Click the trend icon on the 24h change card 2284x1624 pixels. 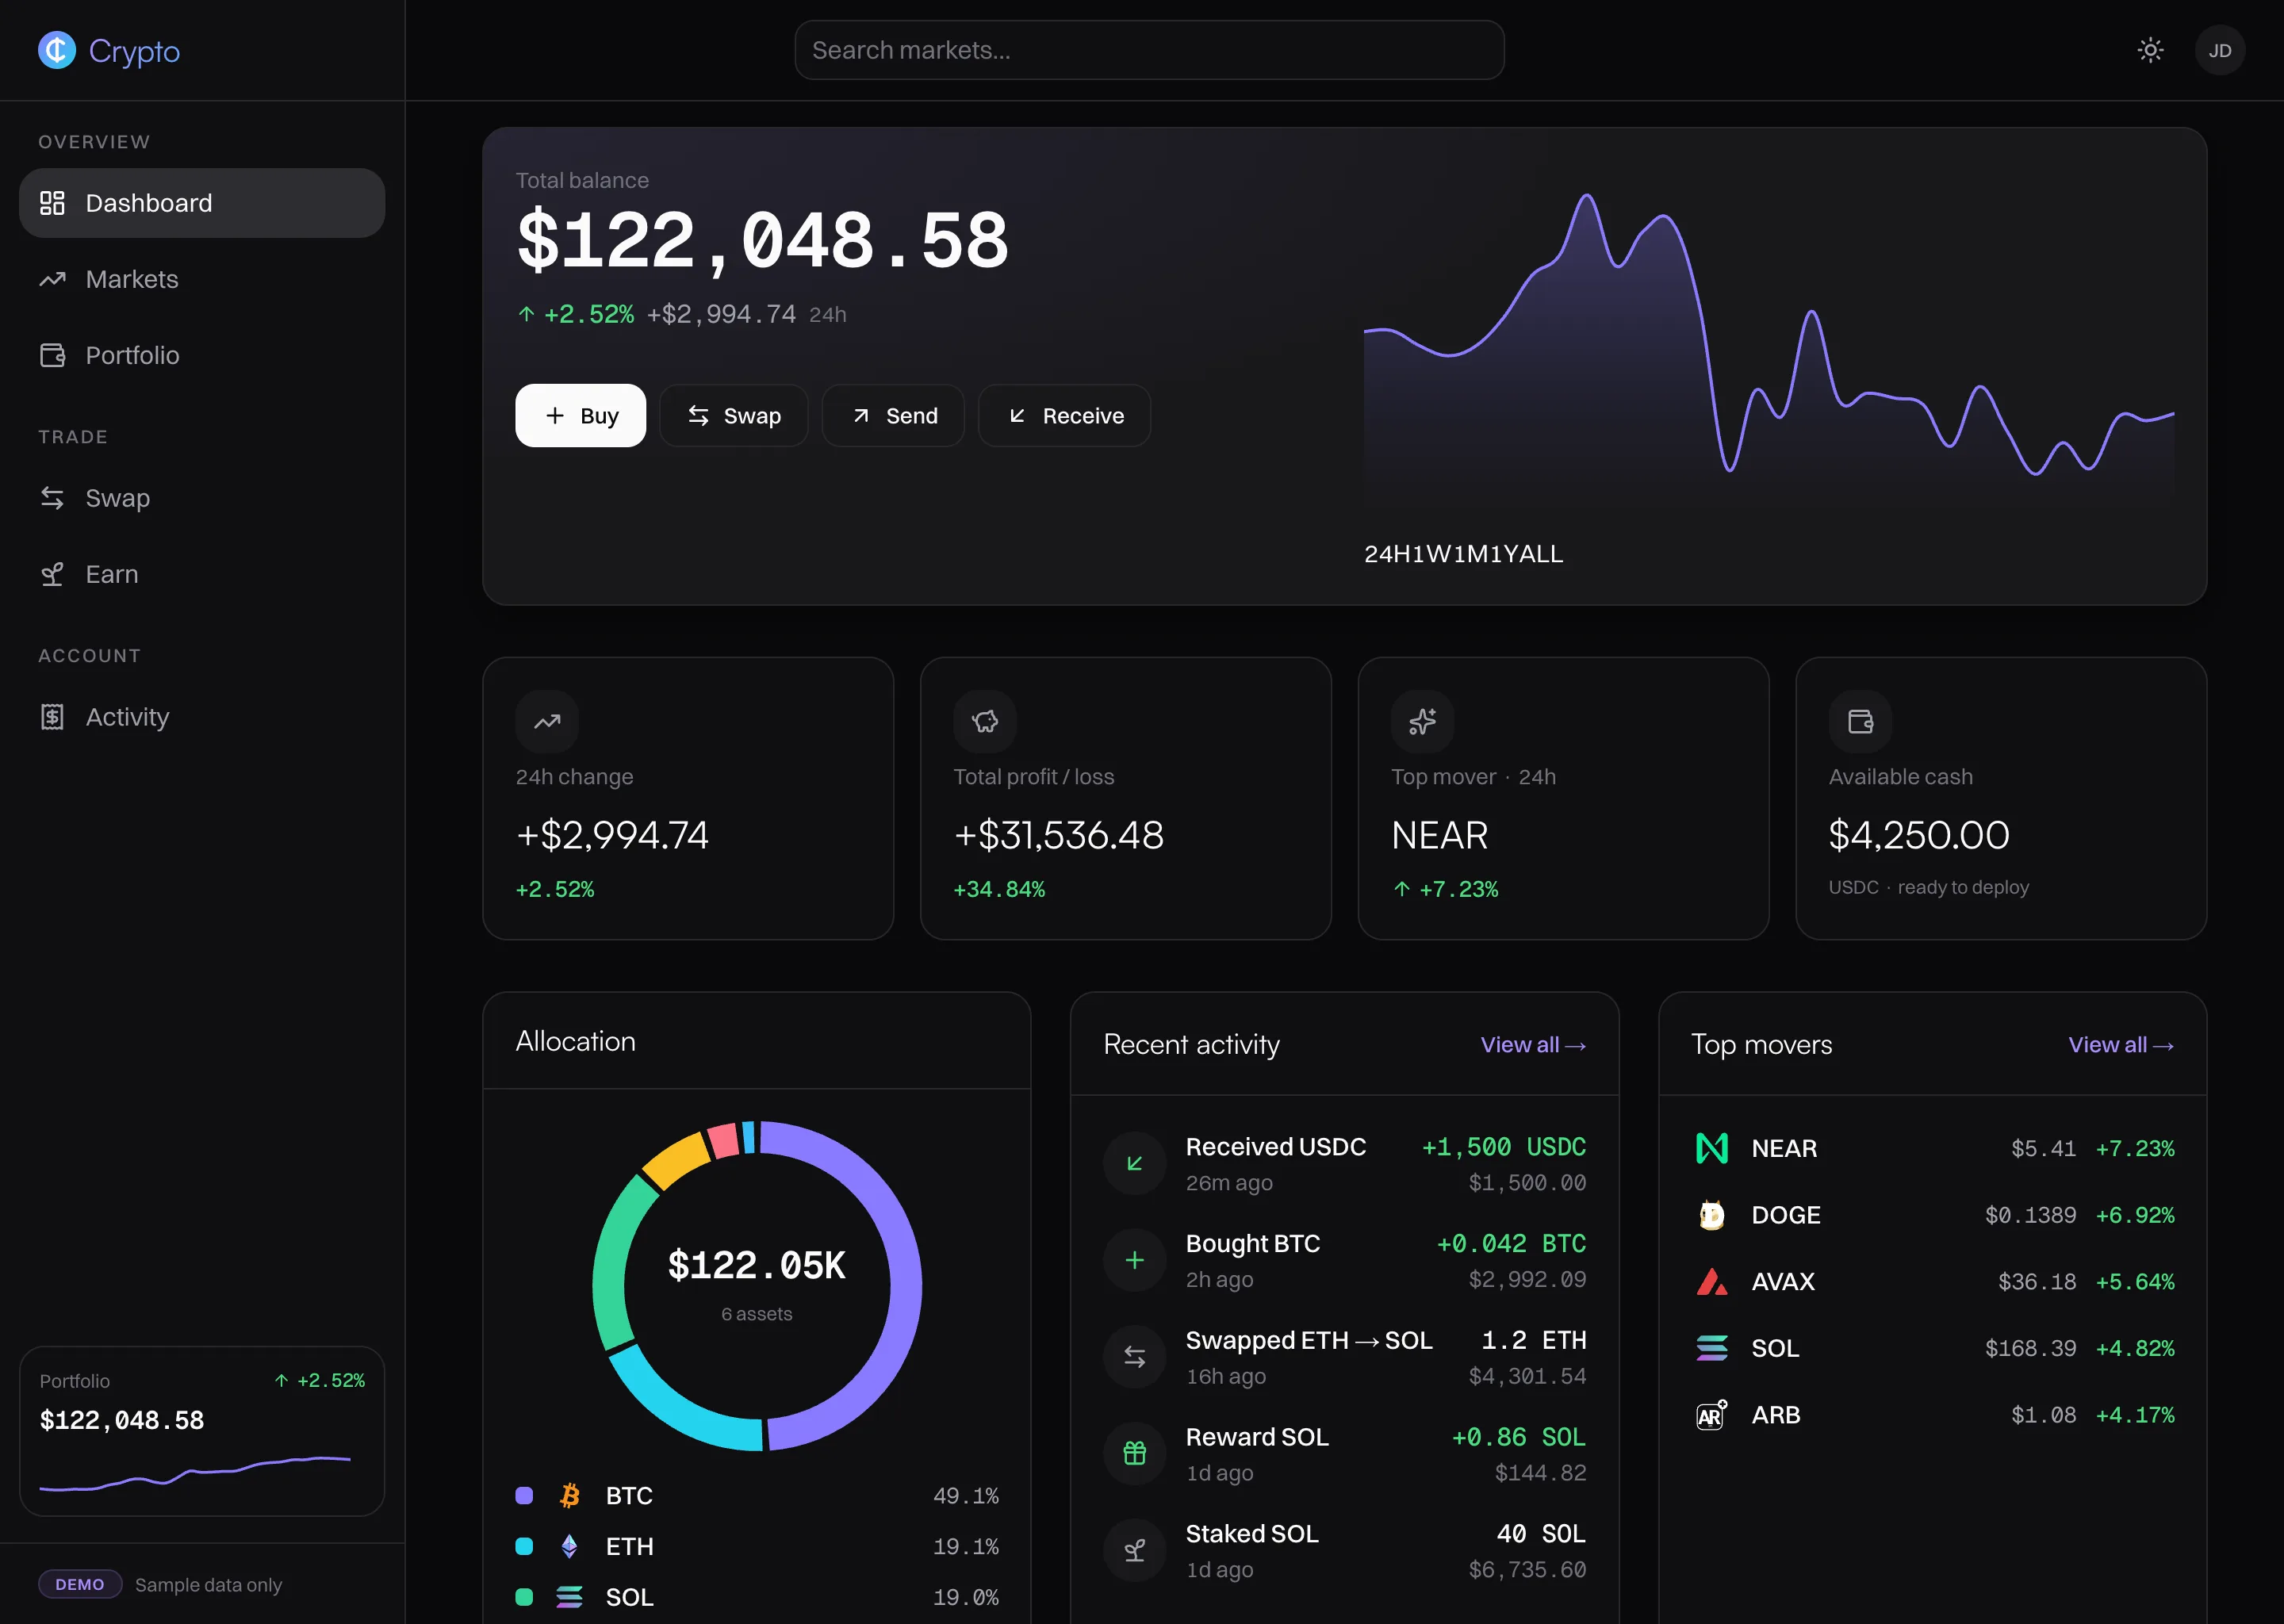tap(547, 721)
